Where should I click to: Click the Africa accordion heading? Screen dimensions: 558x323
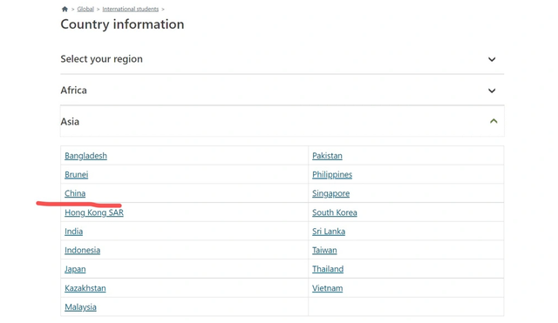[282, 91]
